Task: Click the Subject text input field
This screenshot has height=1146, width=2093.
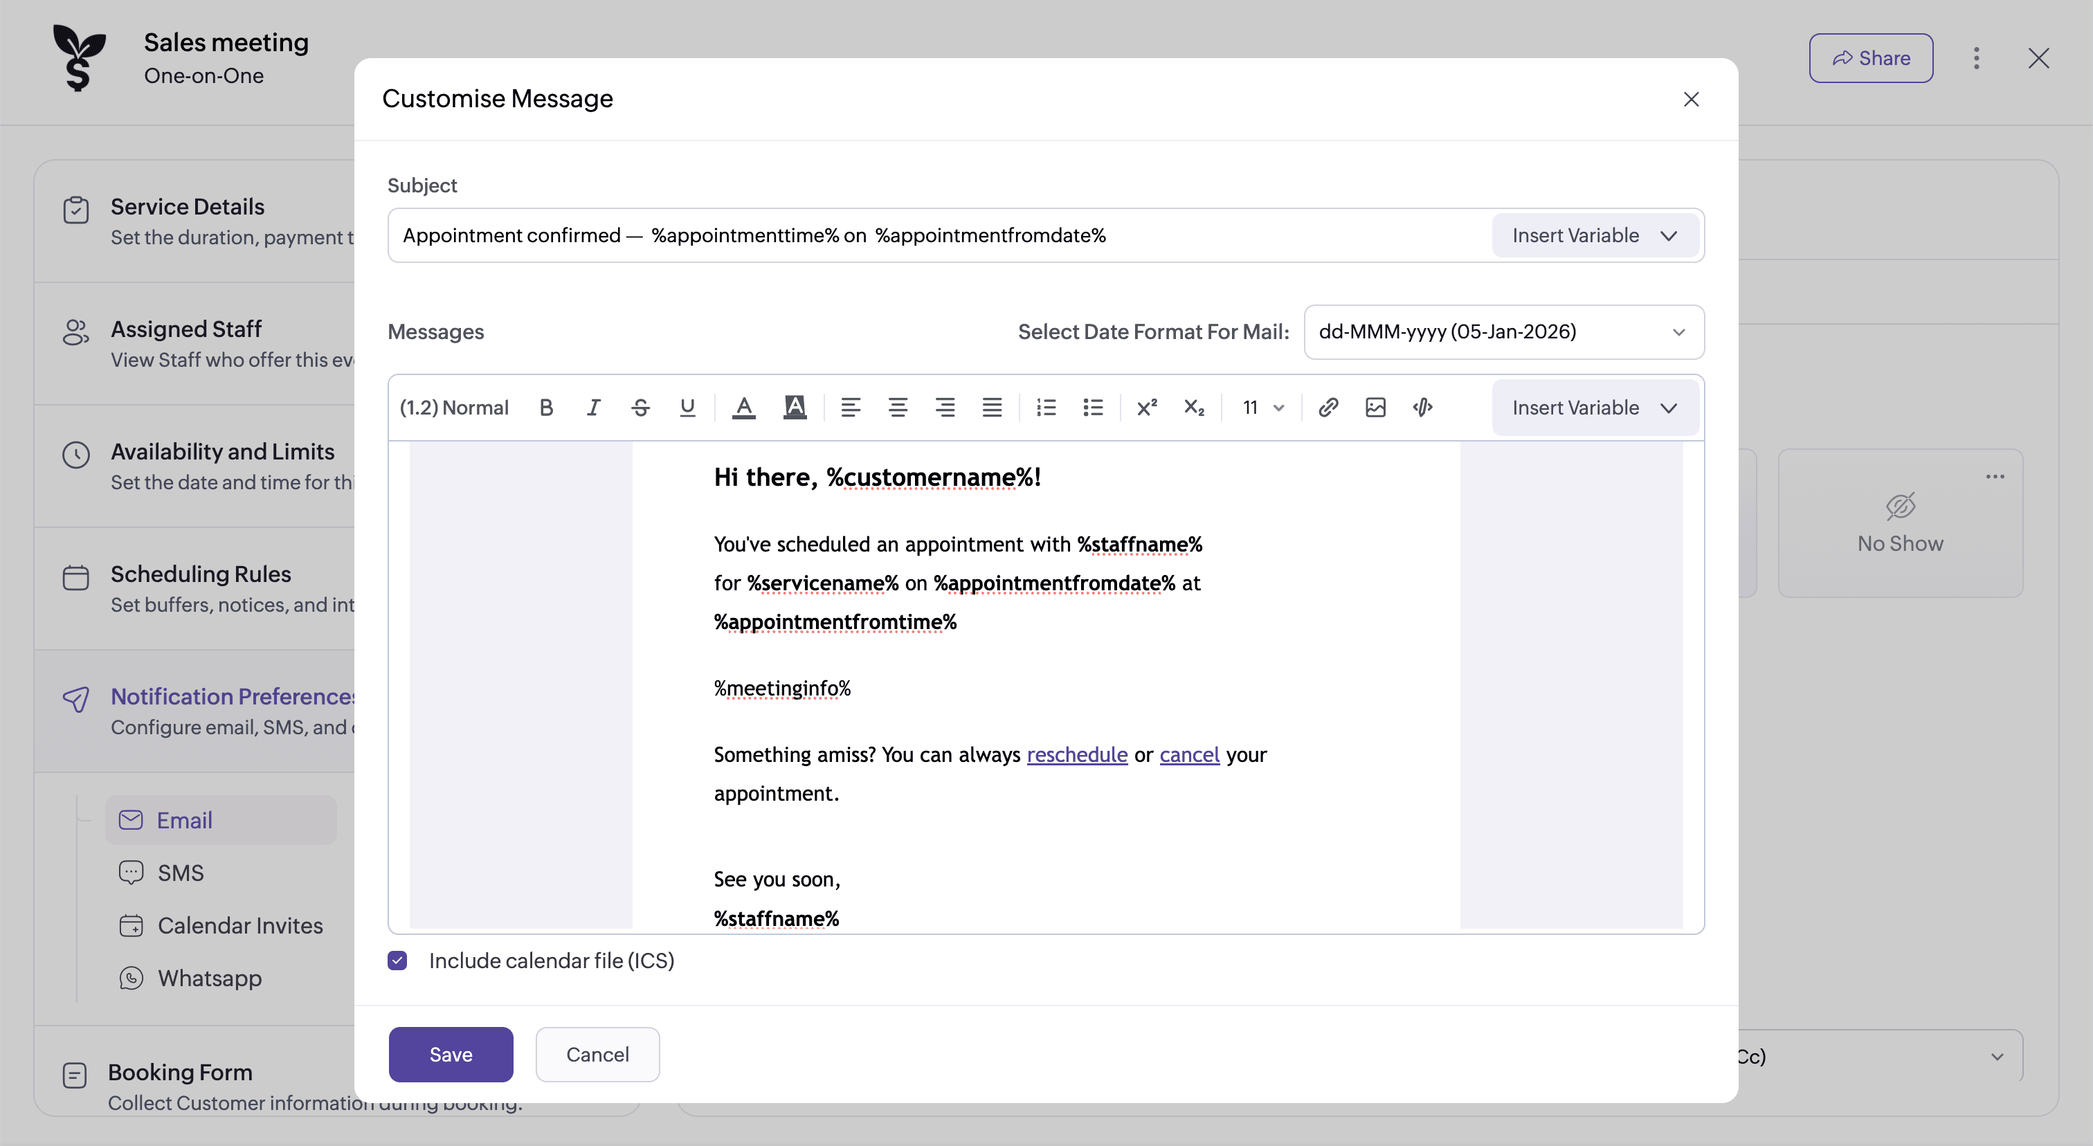Action: (939, 235)
